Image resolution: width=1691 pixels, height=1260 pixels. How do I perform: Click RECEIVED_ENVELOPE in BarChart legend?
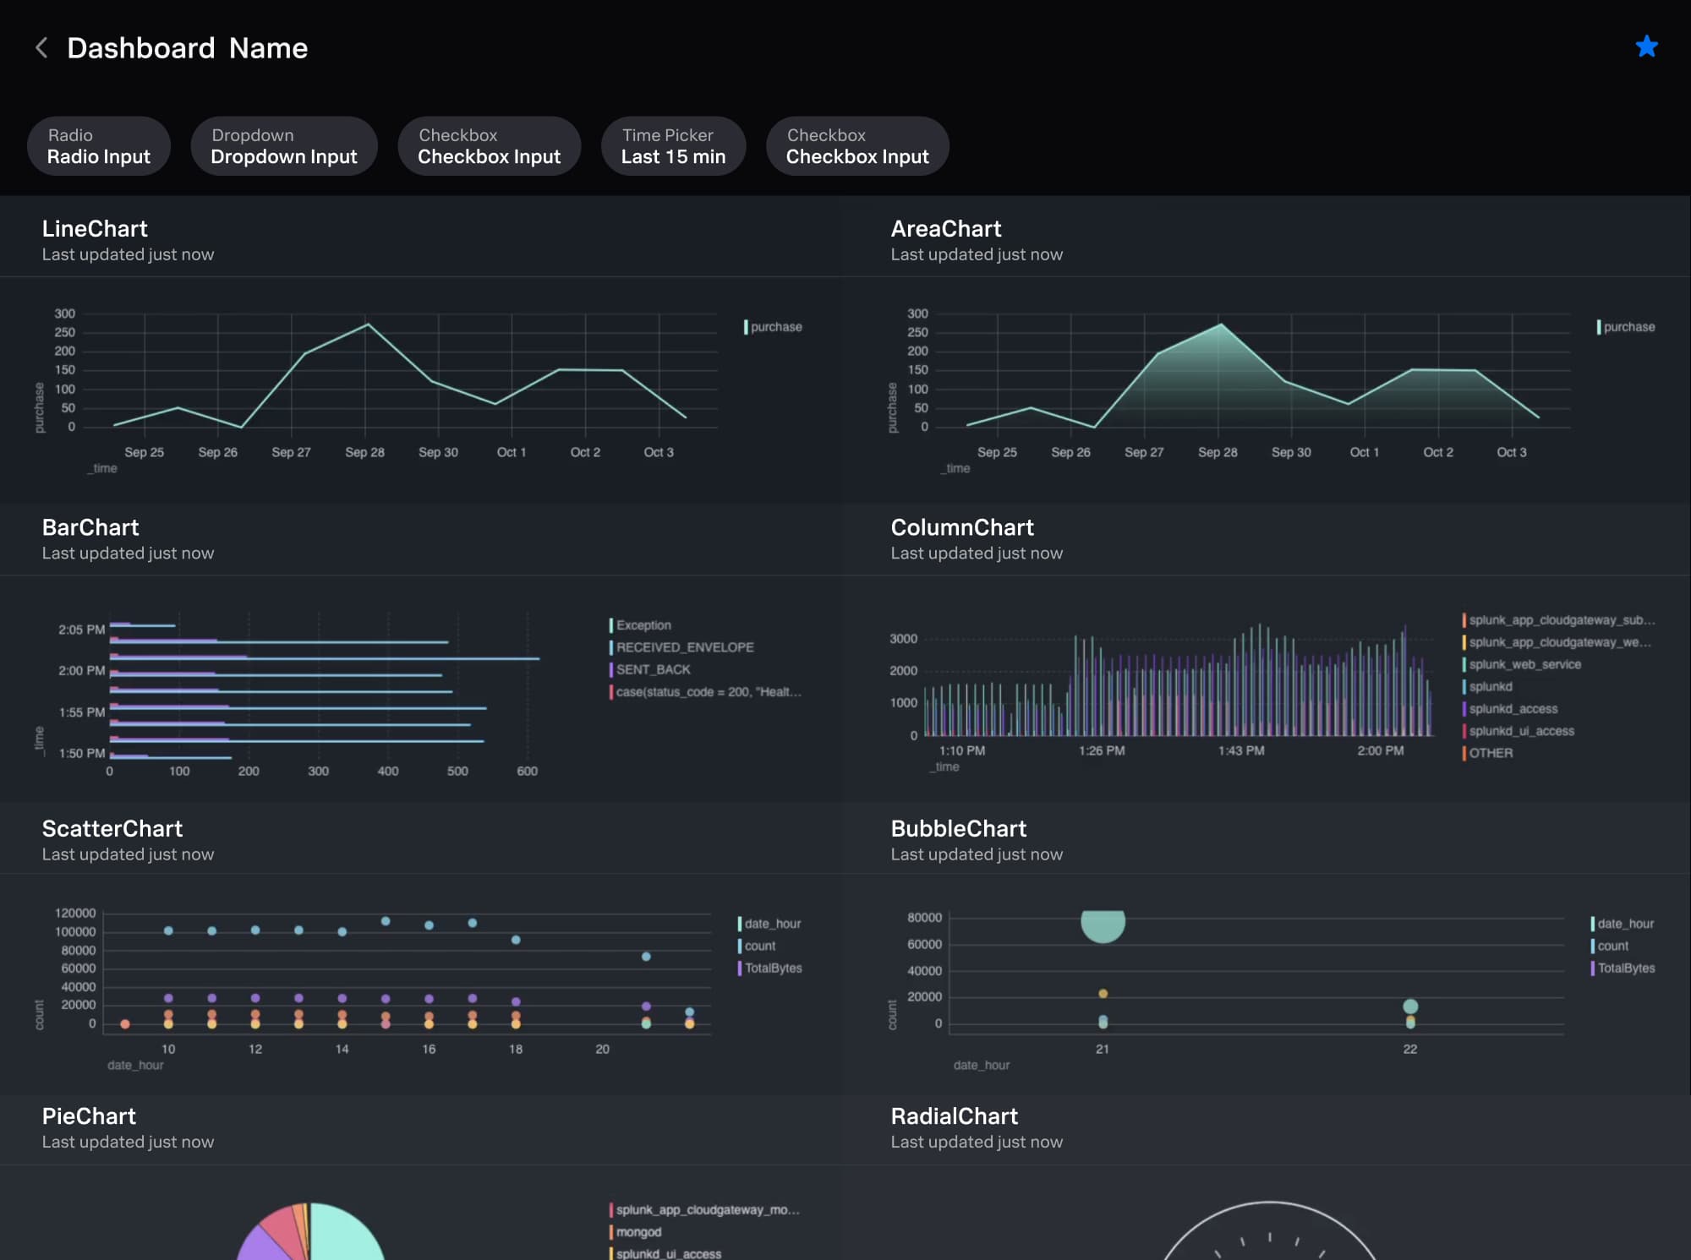point(685,647)
